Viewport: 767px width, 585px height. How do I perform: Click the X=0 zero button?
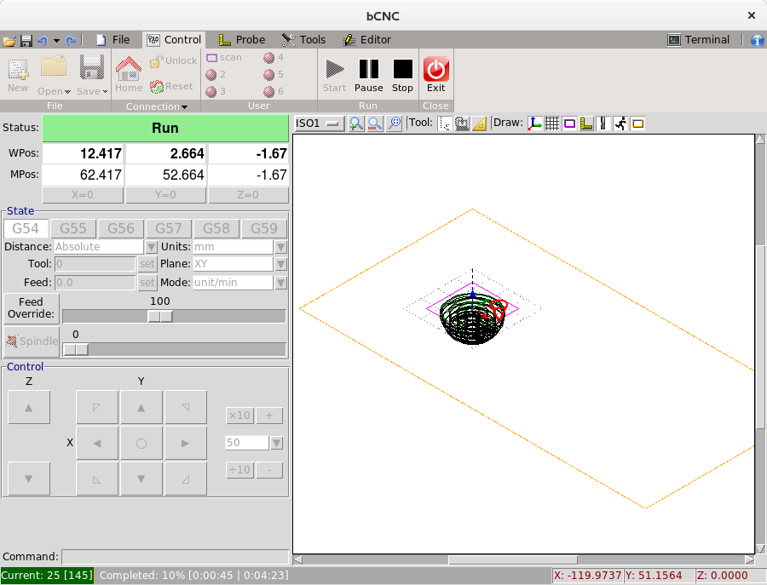tap(83, 195)
